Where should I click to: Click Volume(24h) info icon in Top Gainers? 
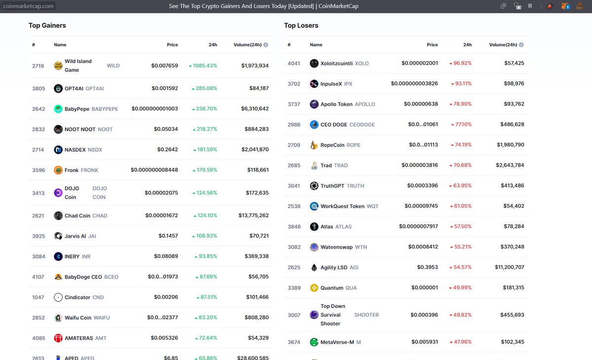click(266, 45)
